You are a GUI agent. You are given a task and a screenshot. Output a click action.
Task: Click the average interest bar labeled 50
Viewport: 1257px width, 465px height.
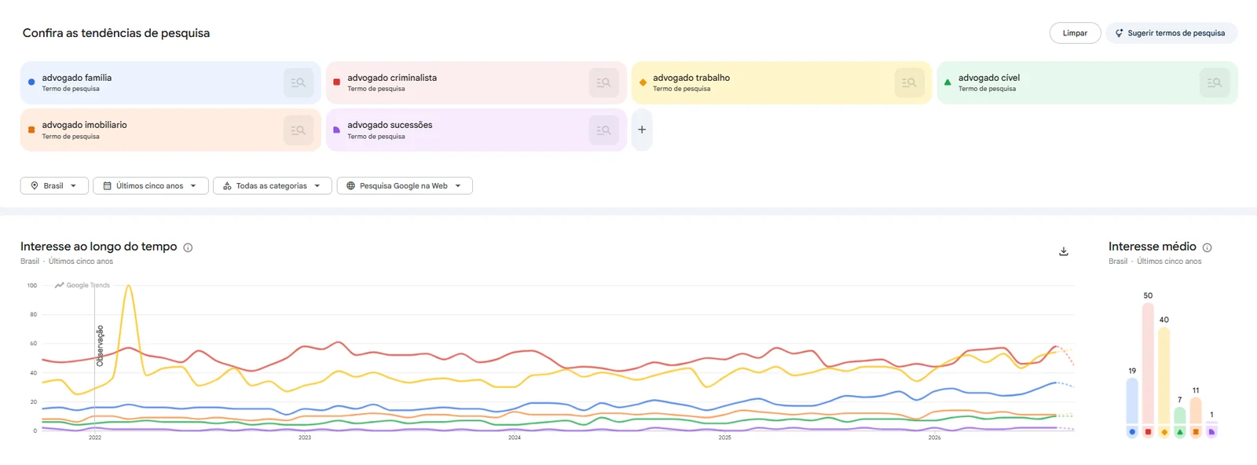coord(1148,363)
